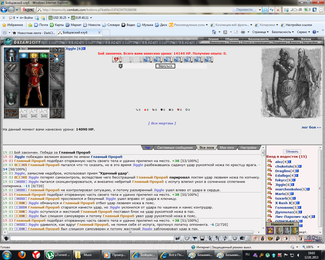Screen dimensions: 325x260
Task: Click the chat send arrow button
Action: pyautogui.click(x=177, y=238)
